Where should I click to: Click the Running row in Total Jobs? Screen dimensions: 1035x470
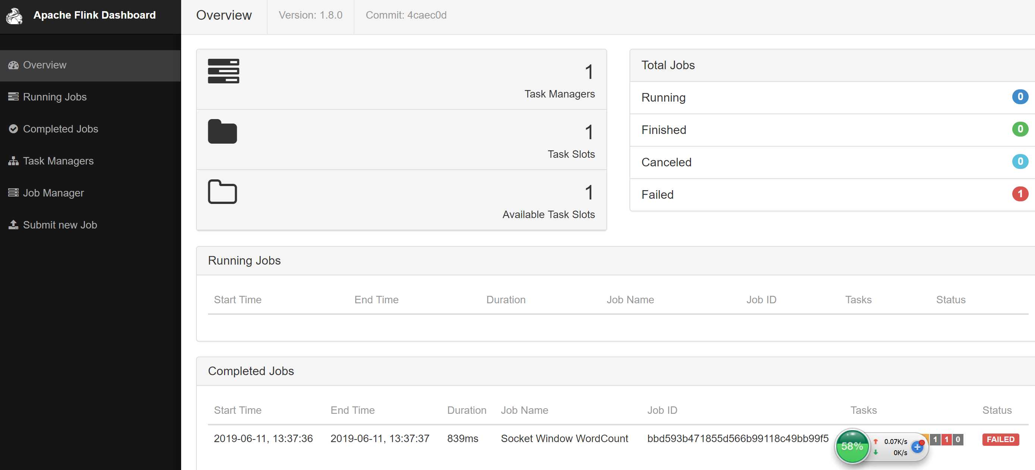[x=832, y=98]
